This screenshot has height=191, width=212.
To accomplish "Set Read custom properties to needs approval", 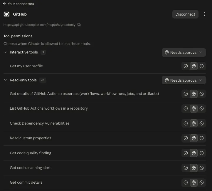I will click(194, 138).
